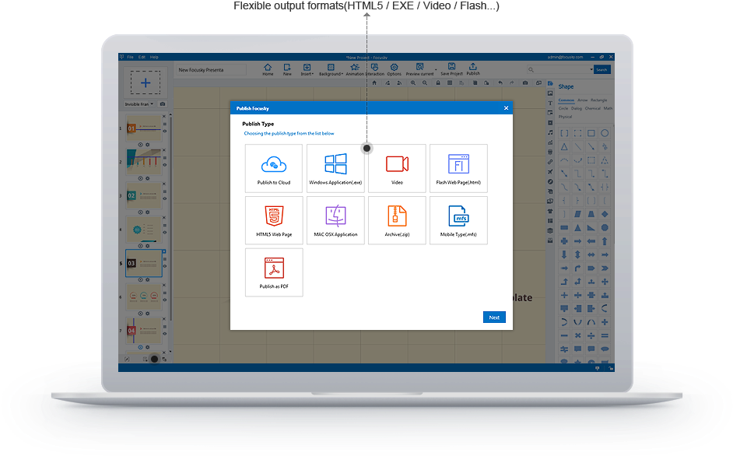Click the Search button
The width and height of the screenshot is (733, 456).
coord(601,70)
